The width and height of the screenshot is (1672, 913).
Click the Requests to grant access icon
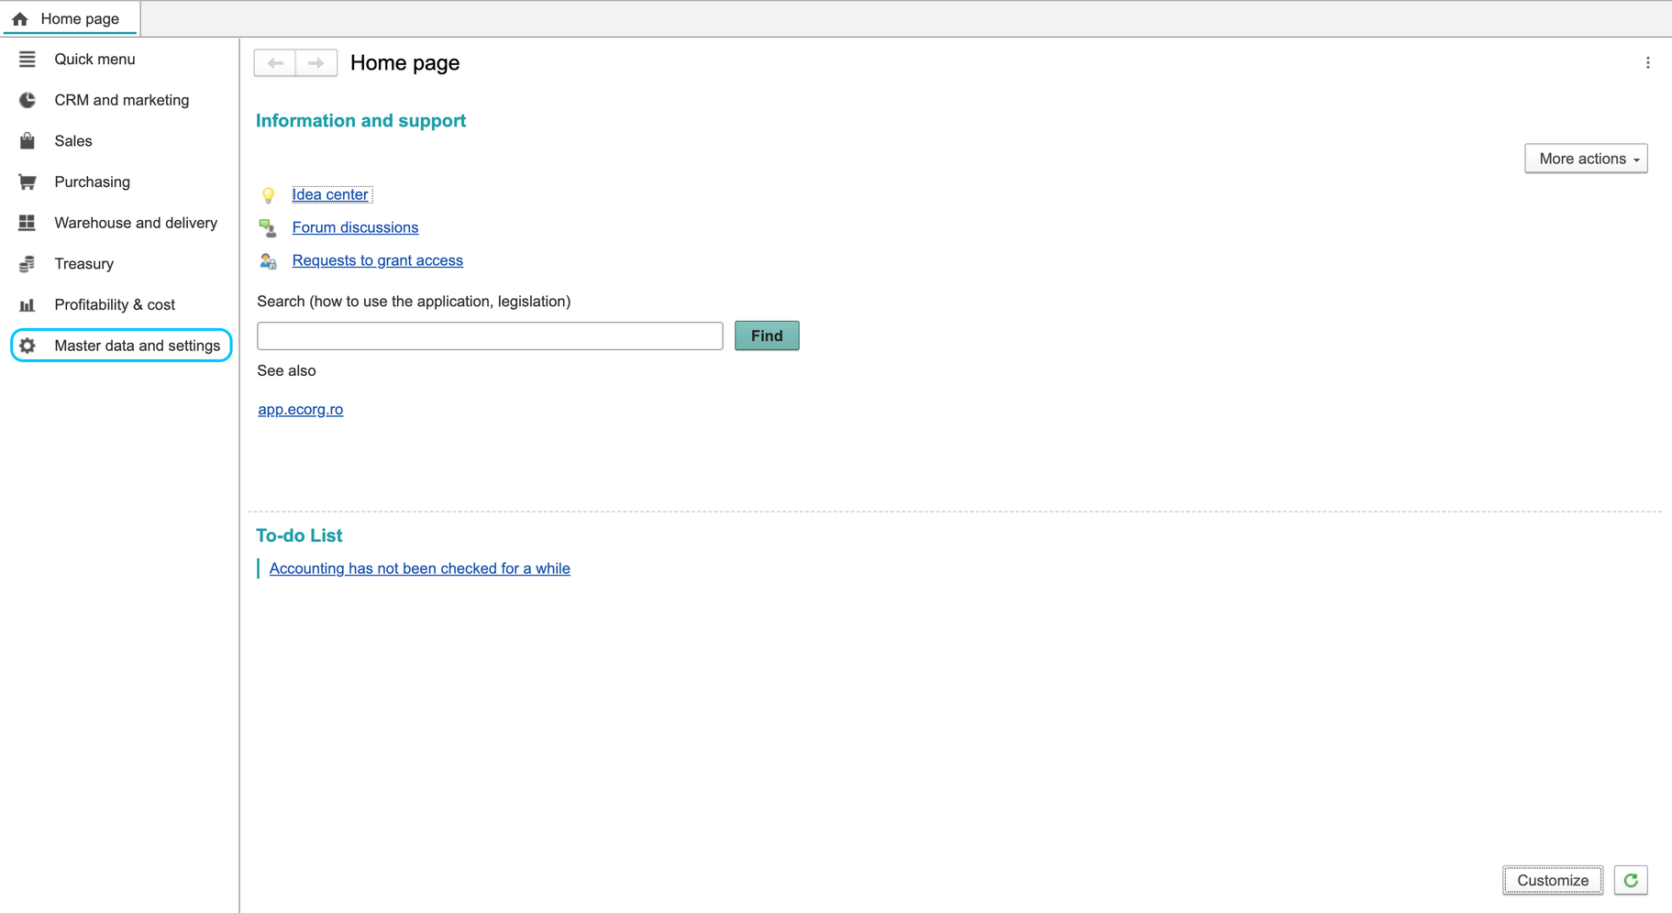point(268,261)
